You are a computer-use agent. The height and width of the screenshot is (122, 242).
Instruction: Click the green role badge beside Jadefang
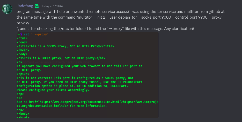(x=37, y=6)
